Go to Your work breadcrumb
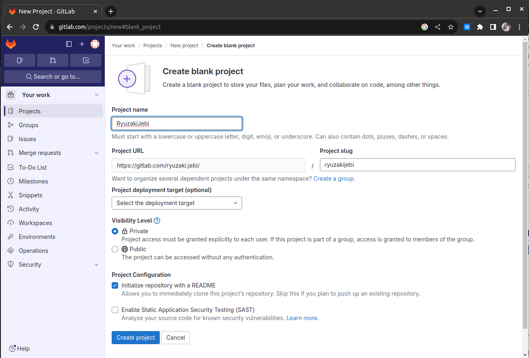This screenshot has height=358, width=529. point(123,46)
